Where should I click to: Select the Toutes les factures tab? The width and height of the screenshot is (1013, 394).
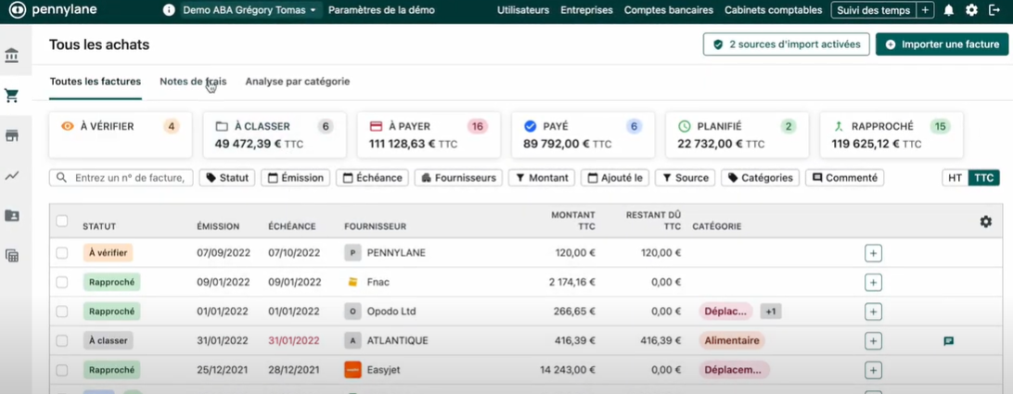click(x=95, y=82)
